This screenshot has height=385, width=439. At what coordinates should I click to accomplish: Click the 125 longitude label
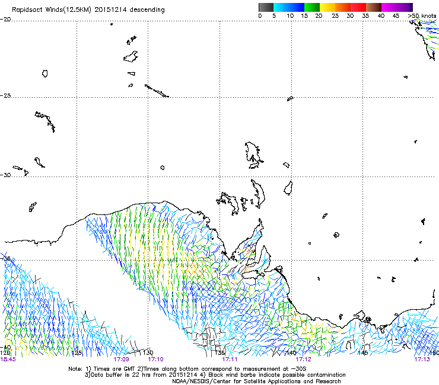(77, 353)
